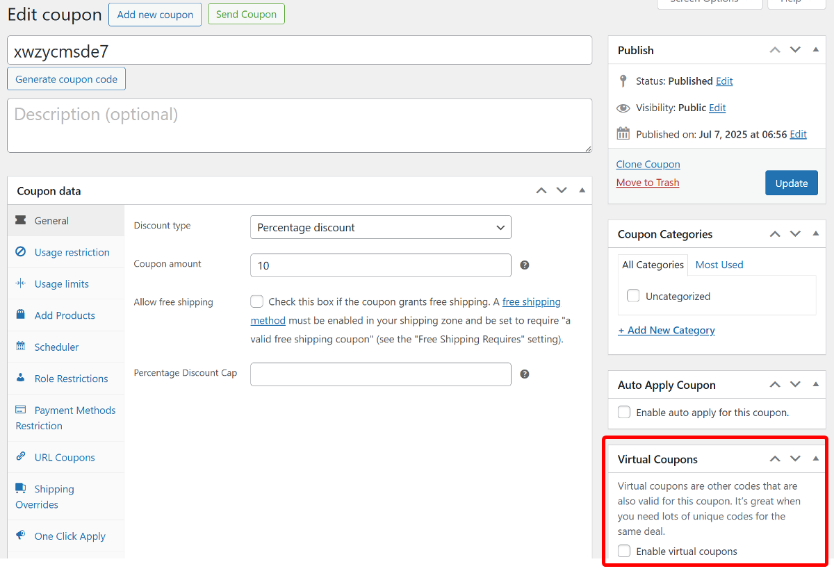Collapse the Coupon data panel
Image resolution: width=834 pixels, height=580 pixels.
[582, 191]
